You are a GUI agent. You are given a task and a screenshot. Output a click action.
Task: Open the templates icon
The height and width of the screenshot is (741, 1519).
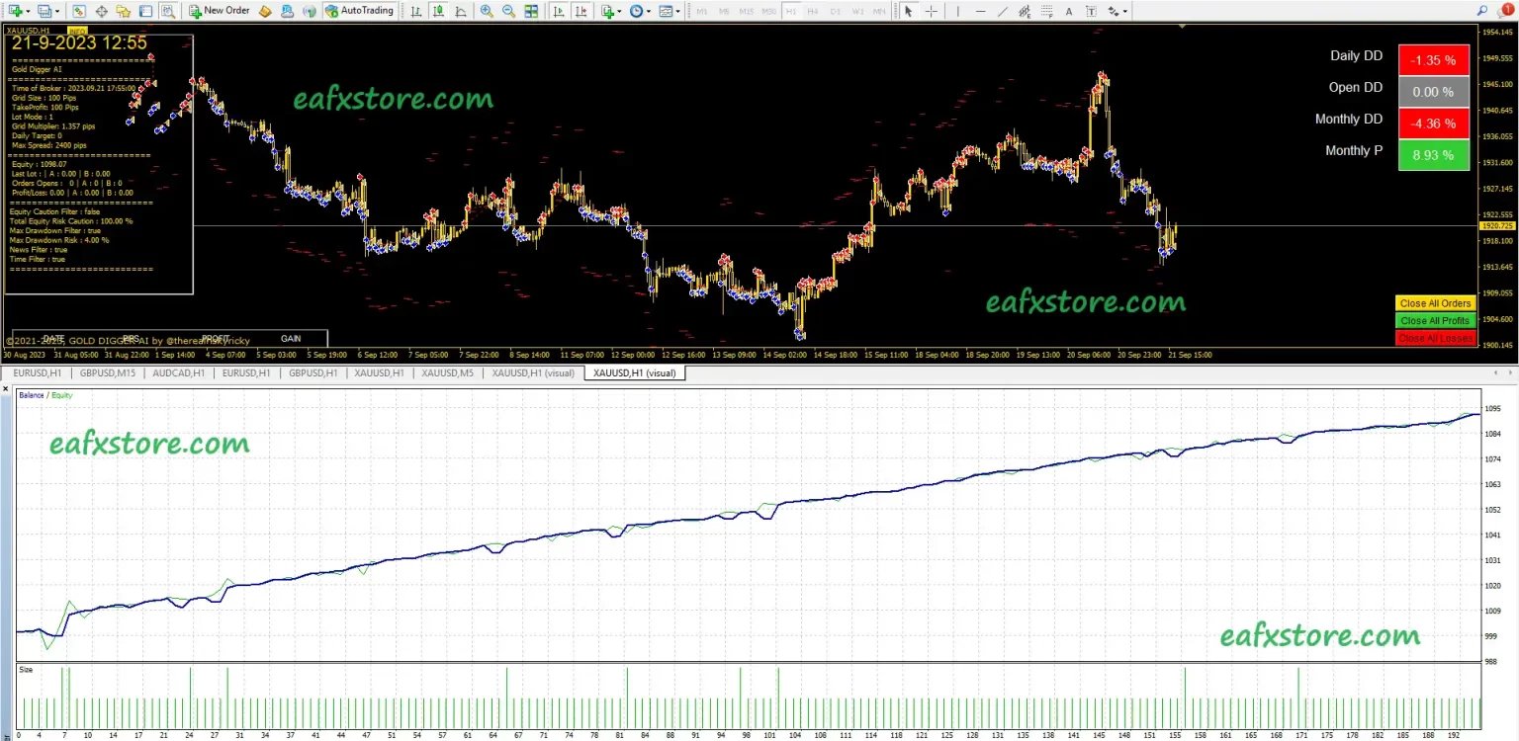tap(666, 11)
